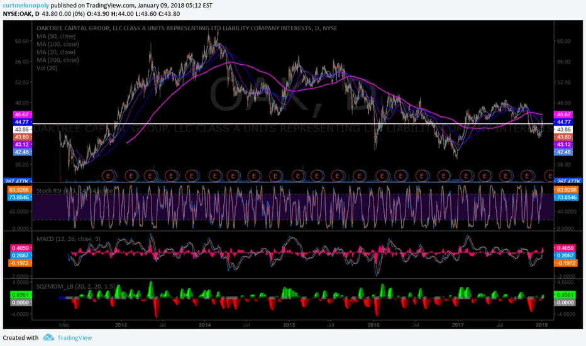Click the Oaktree Capital Group chart title
This screenshot has width=586, height=346.
pyautogui.click(x=187, y=28)
